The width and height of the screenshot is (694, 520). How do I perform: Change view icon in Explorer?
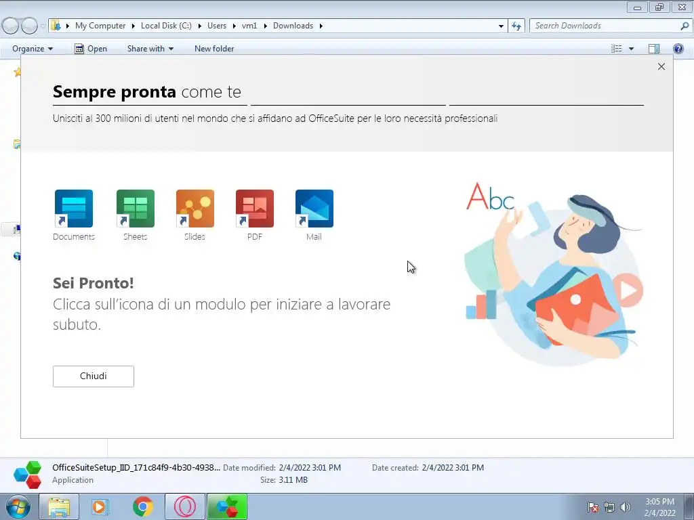tap(617, 49)
